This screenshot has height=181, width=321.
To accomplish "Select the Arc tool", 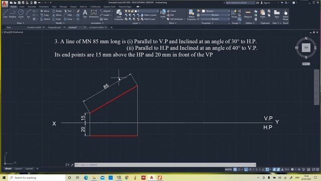I will coord(29,14).
